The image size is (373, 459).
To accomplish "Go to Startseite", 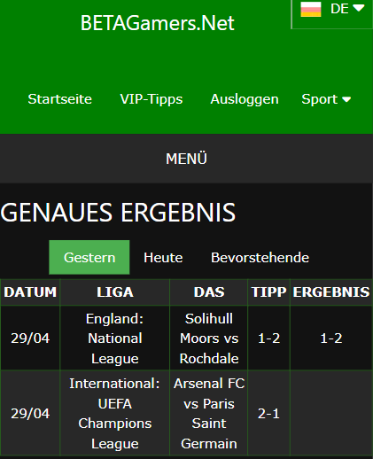I will pos(59,99).
